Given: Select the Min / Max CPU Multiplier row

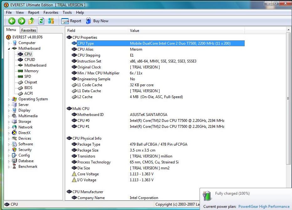Looking at the screenshot, I should coord(158,73).
